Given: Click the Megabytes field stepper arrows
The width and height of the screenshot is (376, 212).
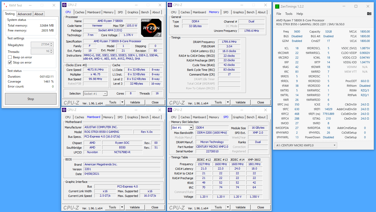Looking at the screenshot, I should tap(51, 45).
